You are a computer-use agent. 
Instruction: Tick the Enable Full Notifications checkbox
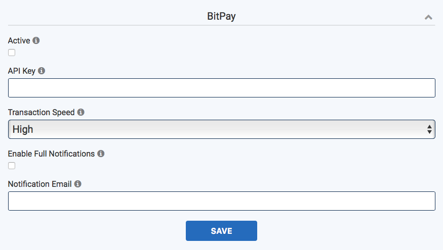(12, 166)
